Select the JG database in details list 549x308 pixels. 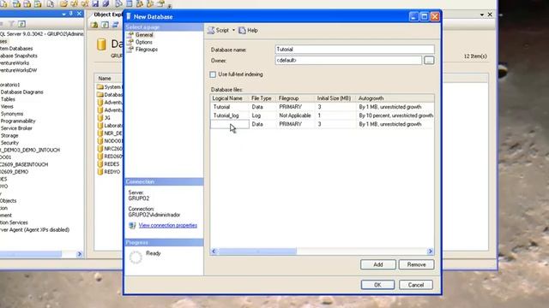104,118
